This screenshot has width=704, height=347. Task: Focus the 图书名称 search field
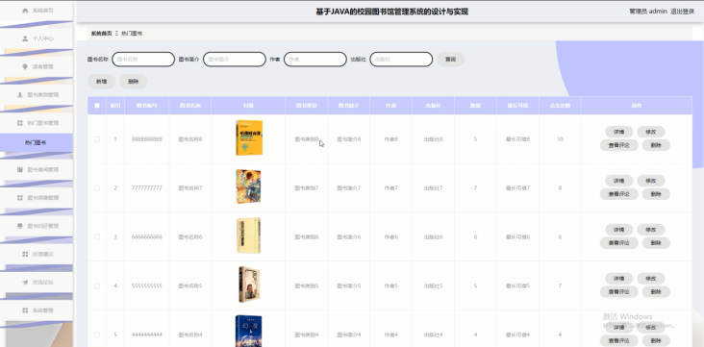click(x=143, y=60)
